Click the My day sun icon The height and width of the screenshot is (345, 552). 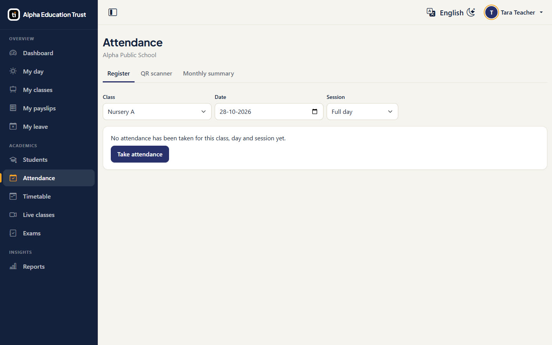(x=13, y=71)
